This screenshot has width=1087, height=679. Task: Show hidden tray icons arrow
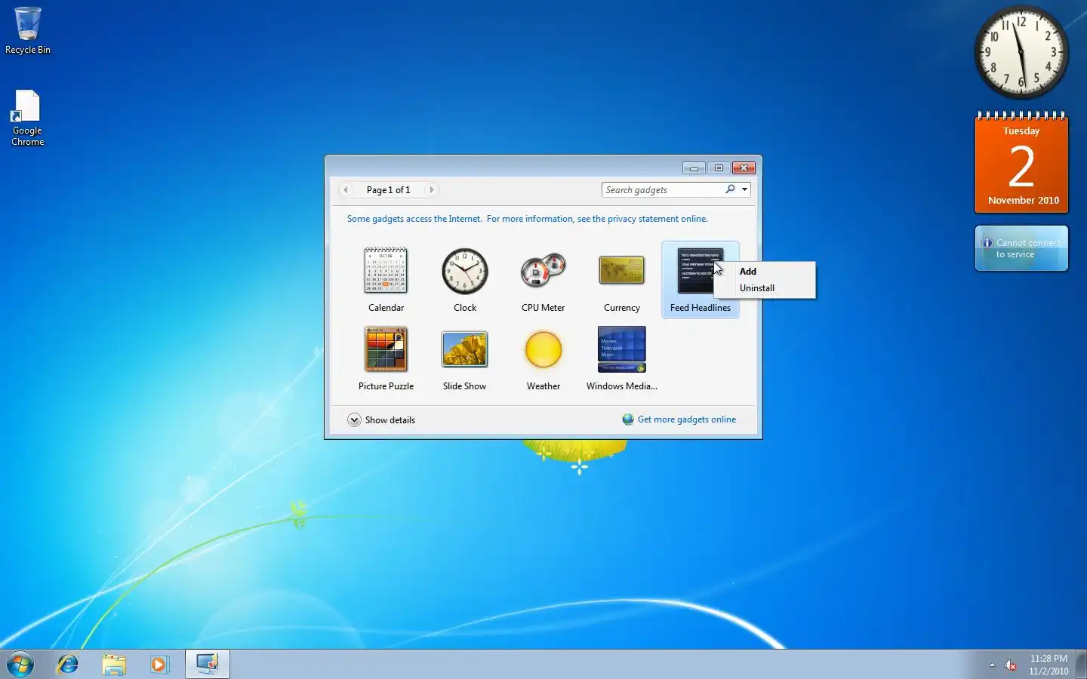tap(992, 665)
